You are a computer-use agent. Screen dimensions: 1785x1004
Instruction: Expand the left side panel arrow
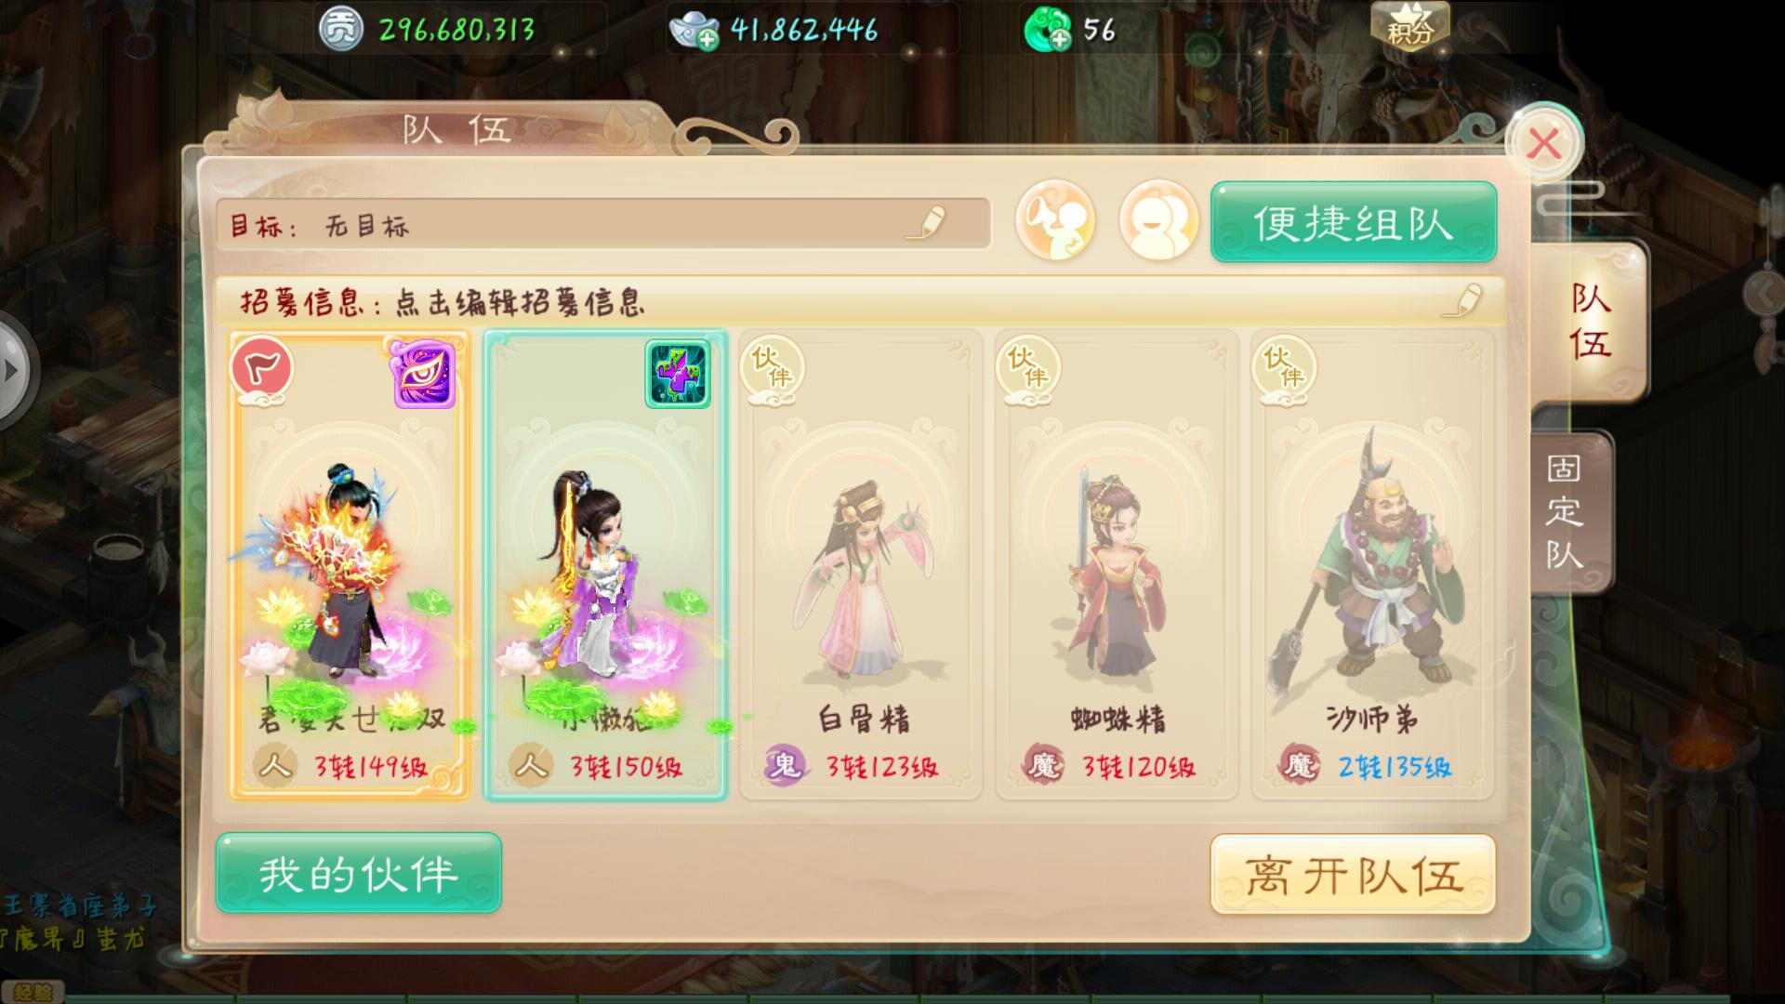click(x=12, y=370)
